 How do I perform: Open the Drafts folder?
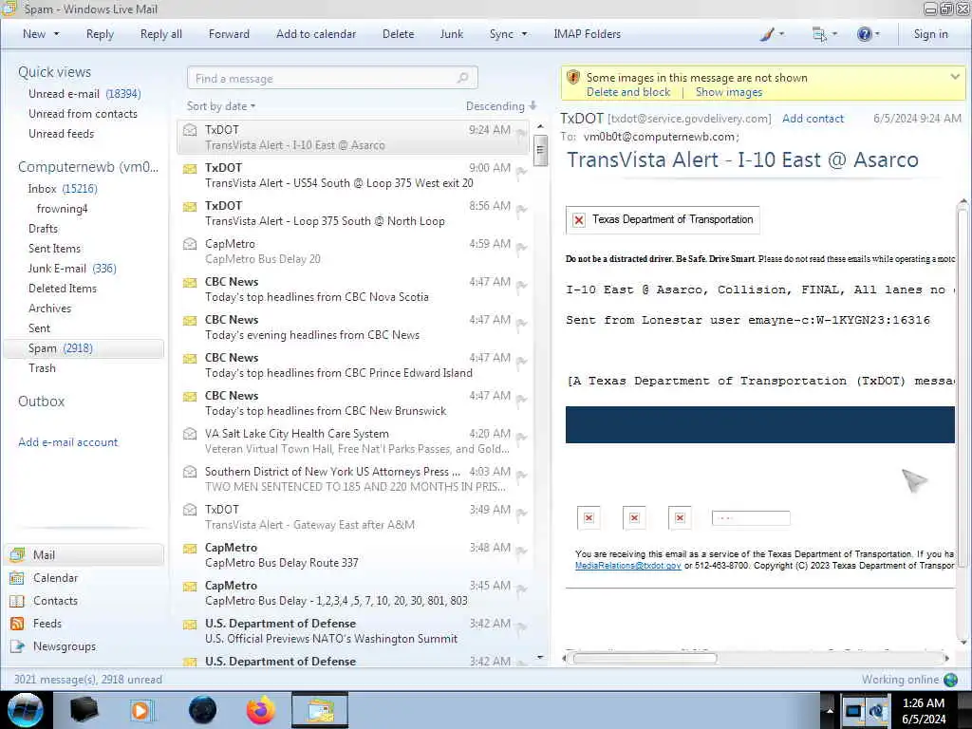[43, 228]
